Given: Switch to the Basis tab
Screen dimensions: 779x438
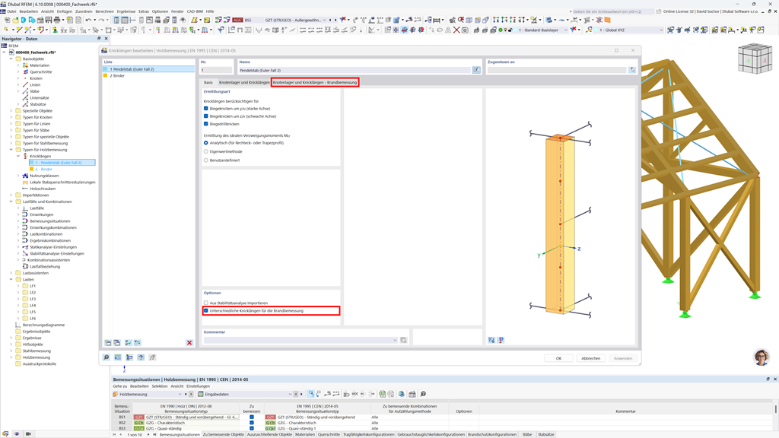Looking at the screenshot, I should pyautogui.click(x=208, y=82).
